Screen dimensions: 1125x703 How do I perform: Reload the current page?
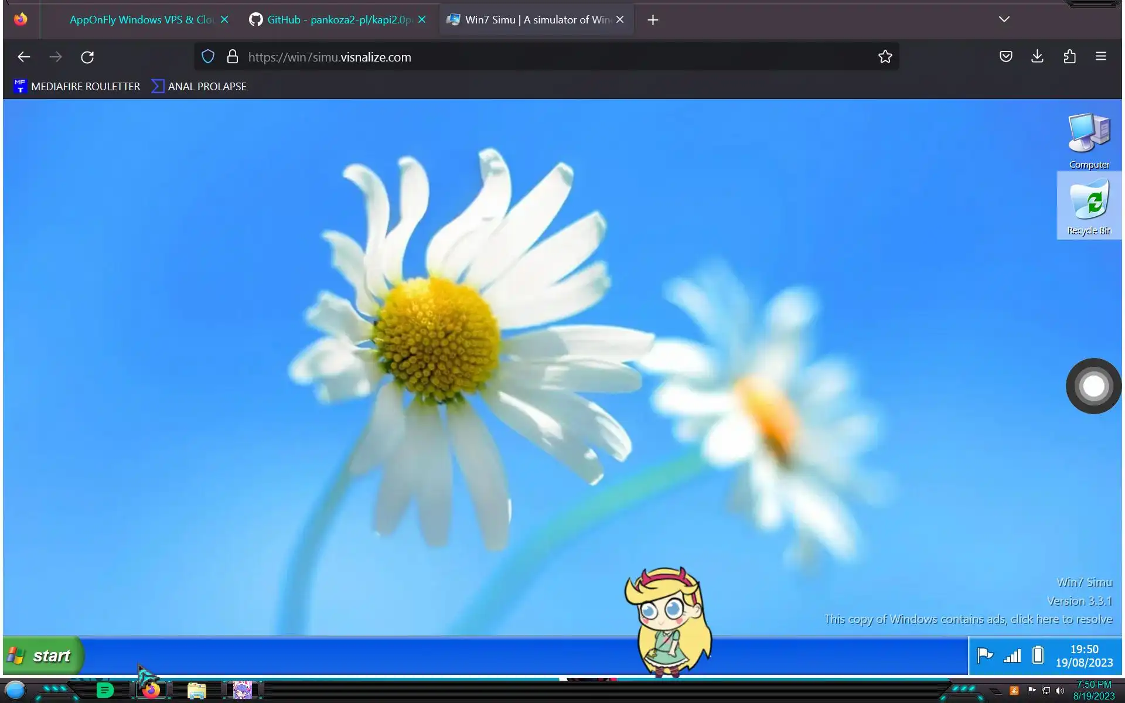(x=87, y=57)
